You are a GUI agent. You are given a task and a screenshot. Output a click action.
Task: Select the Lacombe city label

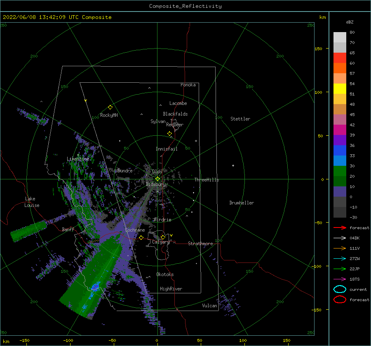[178, 103]
